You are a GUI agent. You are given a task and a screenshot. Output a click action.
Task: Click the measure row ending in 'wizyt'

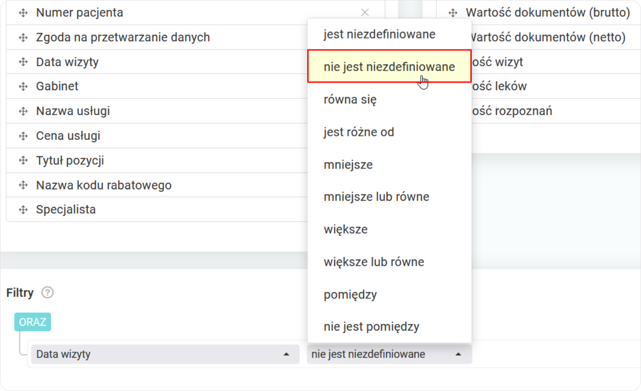[x=556, y=62]
